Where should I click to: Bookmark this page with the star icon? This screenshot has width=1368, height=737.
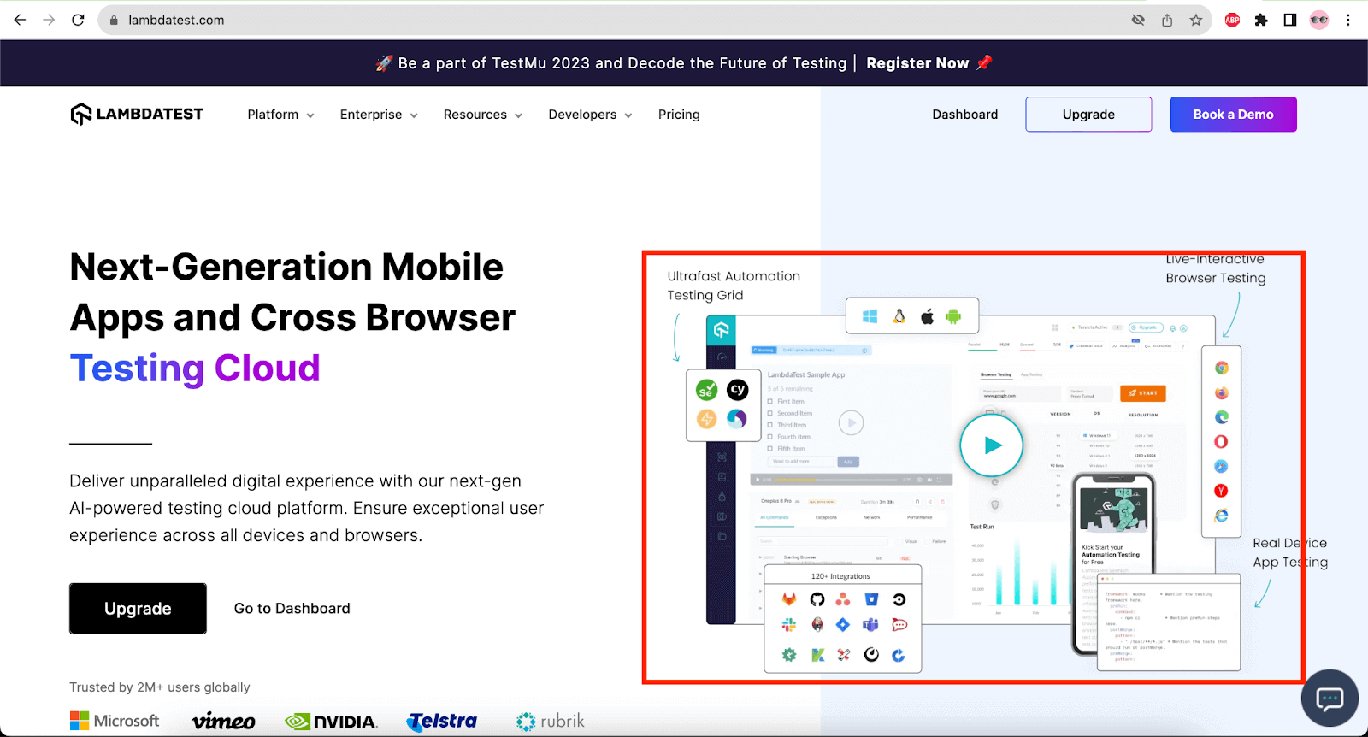tap(1196, 20)
